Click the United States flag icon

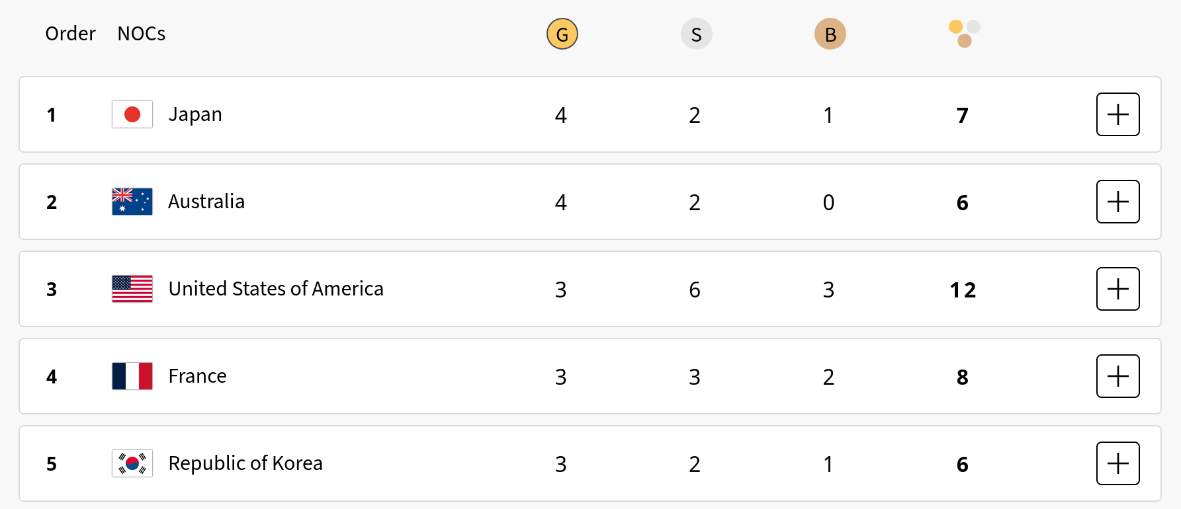click(132, 289)
